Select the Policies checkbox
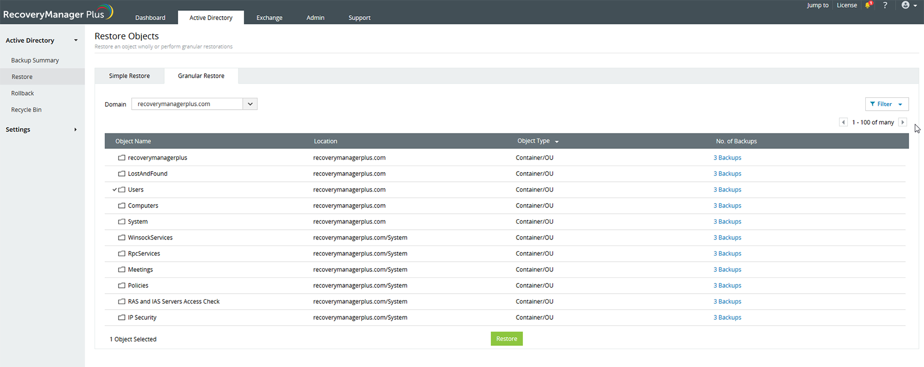This screenshot has height=367, width=924. coord(122,286)
